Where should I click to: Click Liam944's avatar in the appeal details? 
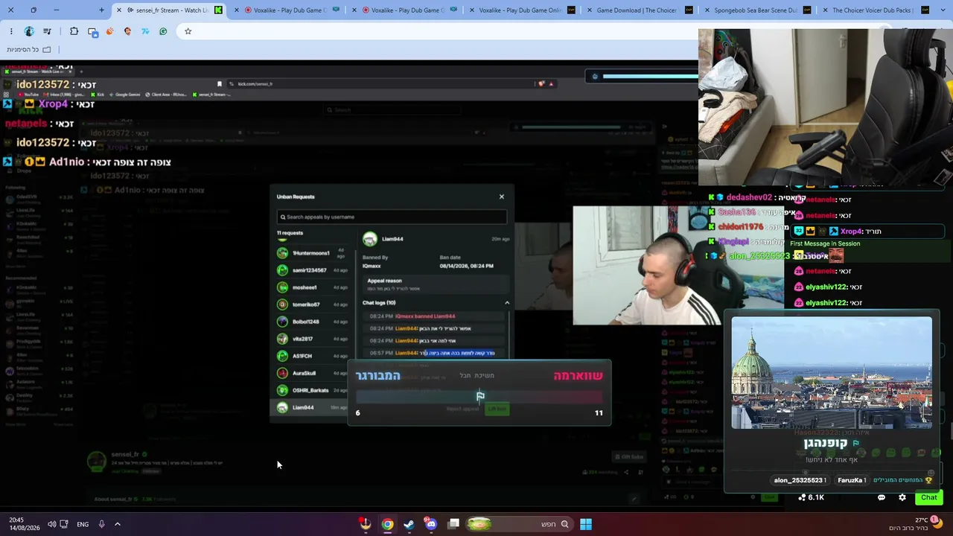[370, 239]
